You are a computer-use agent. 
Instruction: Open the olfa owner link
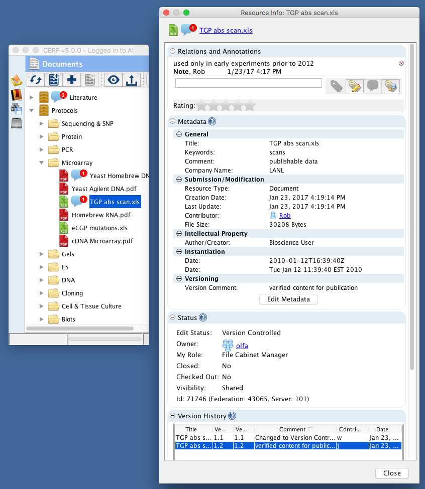tap(242, 346)
